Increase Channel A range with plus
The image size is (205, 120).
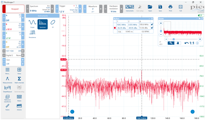(23, 18)
